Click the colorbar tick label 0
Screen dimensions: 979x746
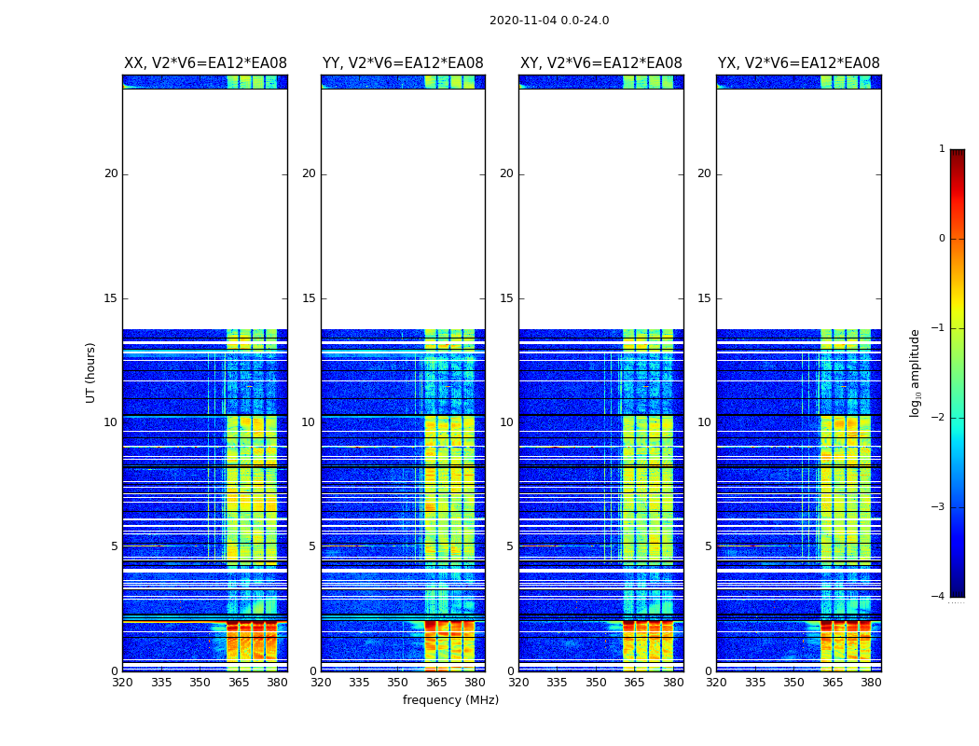942,239
